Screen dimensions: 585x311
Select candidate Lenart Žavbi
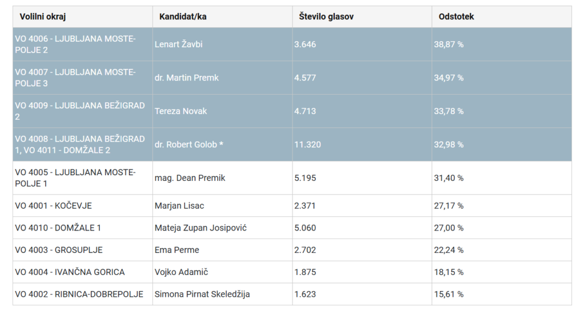click(x=178, y=45)
